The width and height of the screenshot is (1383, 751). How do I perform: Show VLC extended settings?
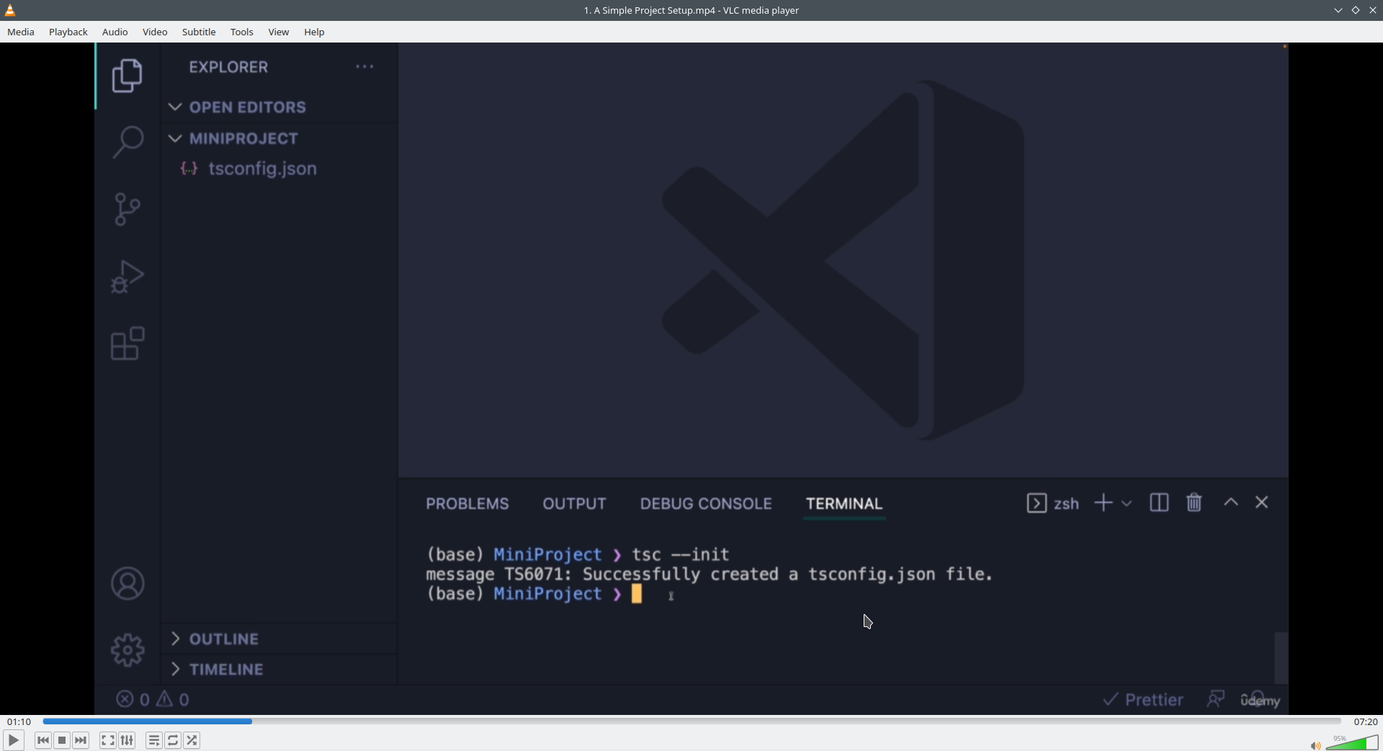[127, 740]
